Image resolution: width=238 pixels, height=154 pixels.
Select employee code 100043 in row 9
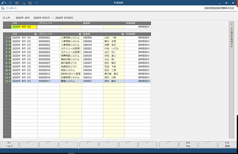tap(93, 67)
